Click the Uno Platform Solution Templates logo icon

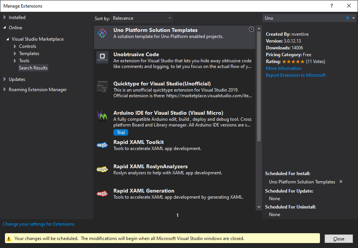[x=102, y=33]
